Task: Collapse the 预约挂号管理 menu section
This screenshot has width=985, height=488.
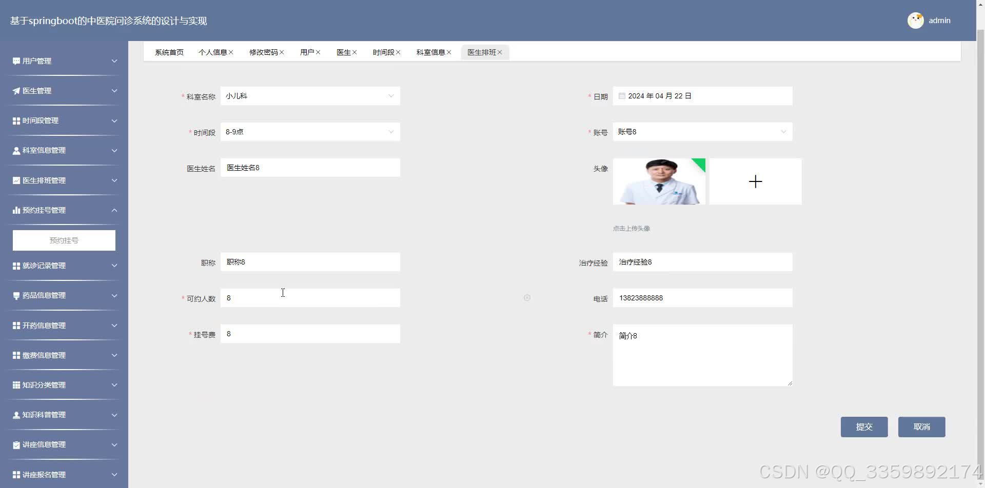Action: [114, 210]
